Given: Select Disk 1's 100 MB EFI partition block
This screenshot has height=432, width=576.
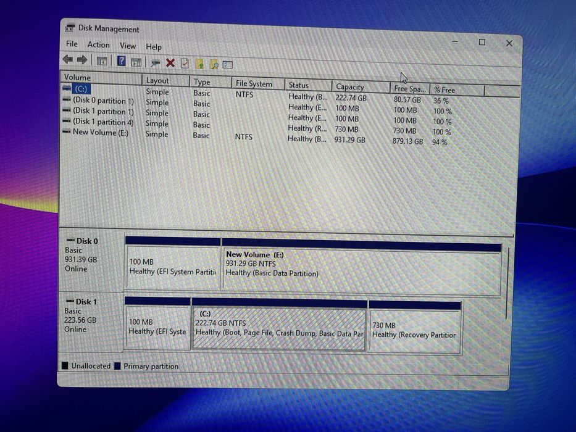Looking at the screenshot, I should (x=157, y=323).
